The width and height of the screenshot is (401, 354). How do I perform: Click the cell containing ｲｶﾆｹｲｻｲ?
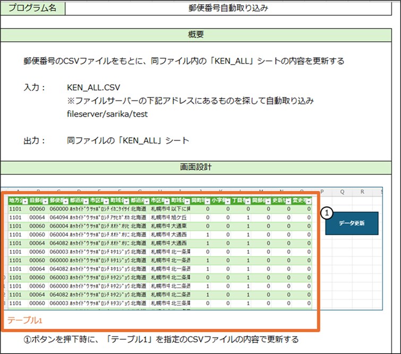(x=120, y=209)
